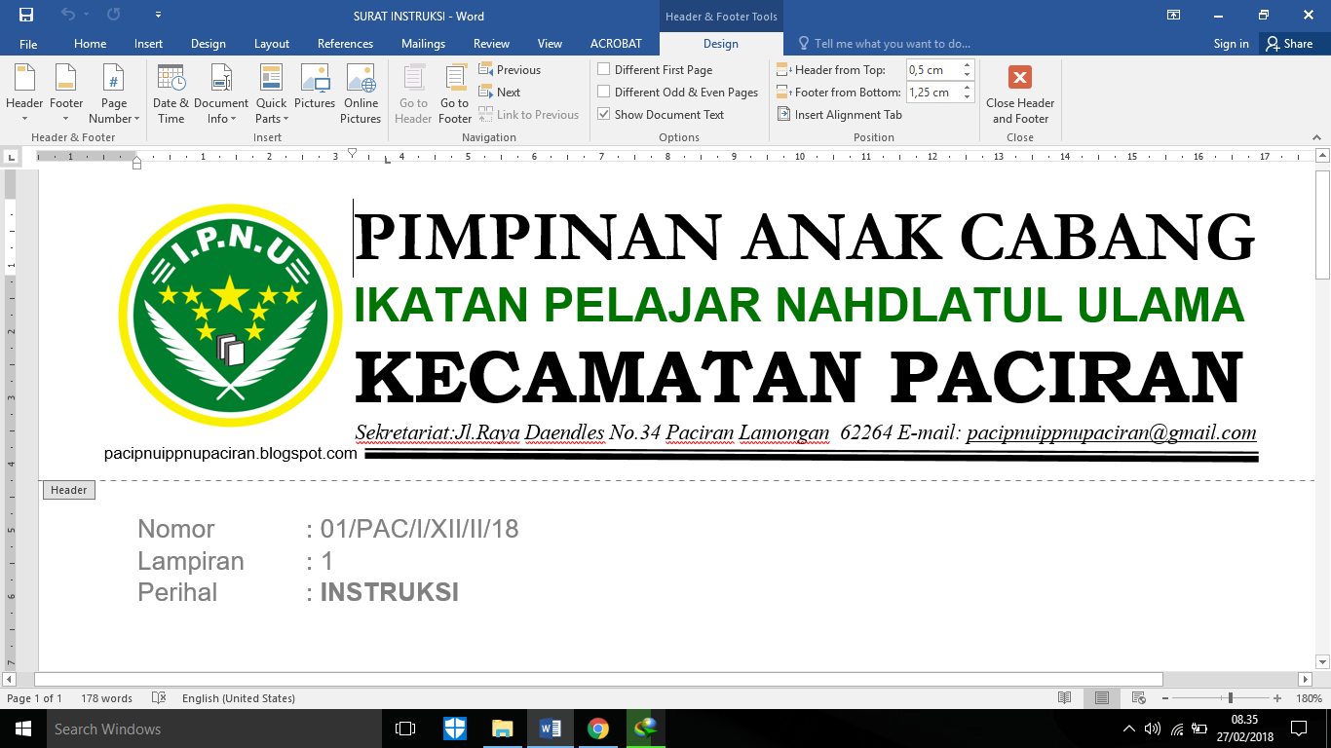Viewport: 1331px width, 748px height.
Task: Collapse the ribbon with the small up arrow
Action: pyautogui.click(x=1316, y=137)
